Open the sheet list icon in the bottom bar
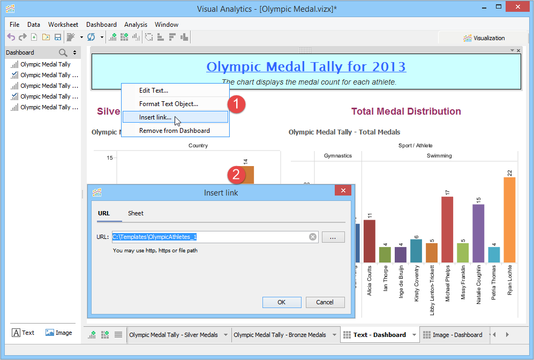Viewport: 534px width, 360px height. click(118, 335)
